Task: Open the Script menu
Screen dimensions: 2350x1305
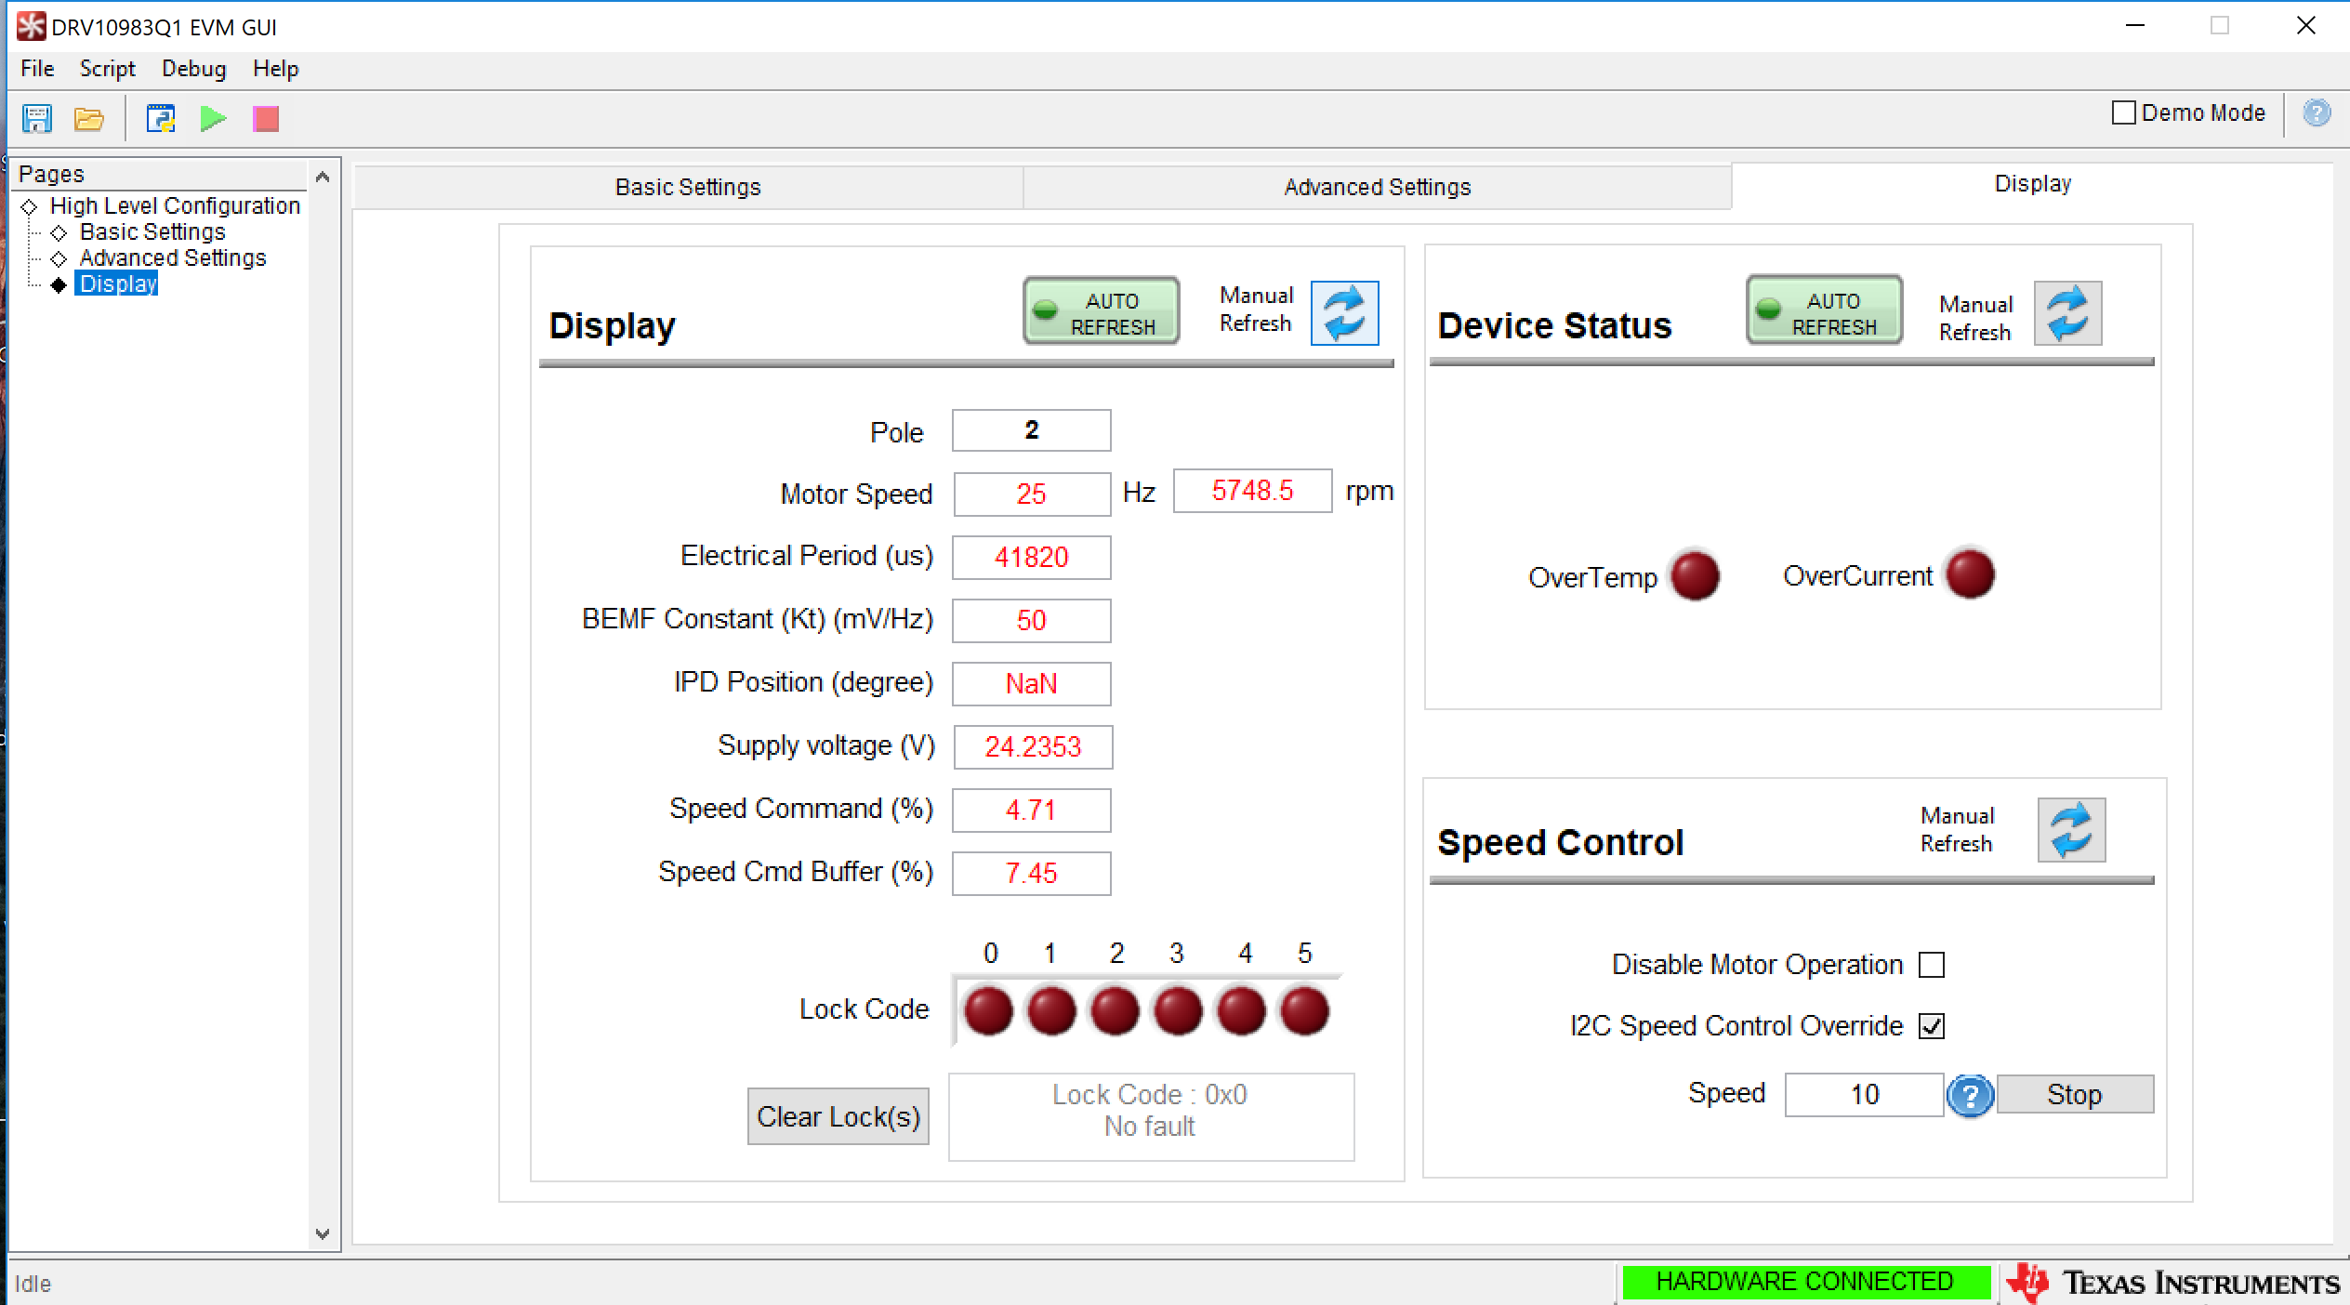Action: [x=108, y=69]
